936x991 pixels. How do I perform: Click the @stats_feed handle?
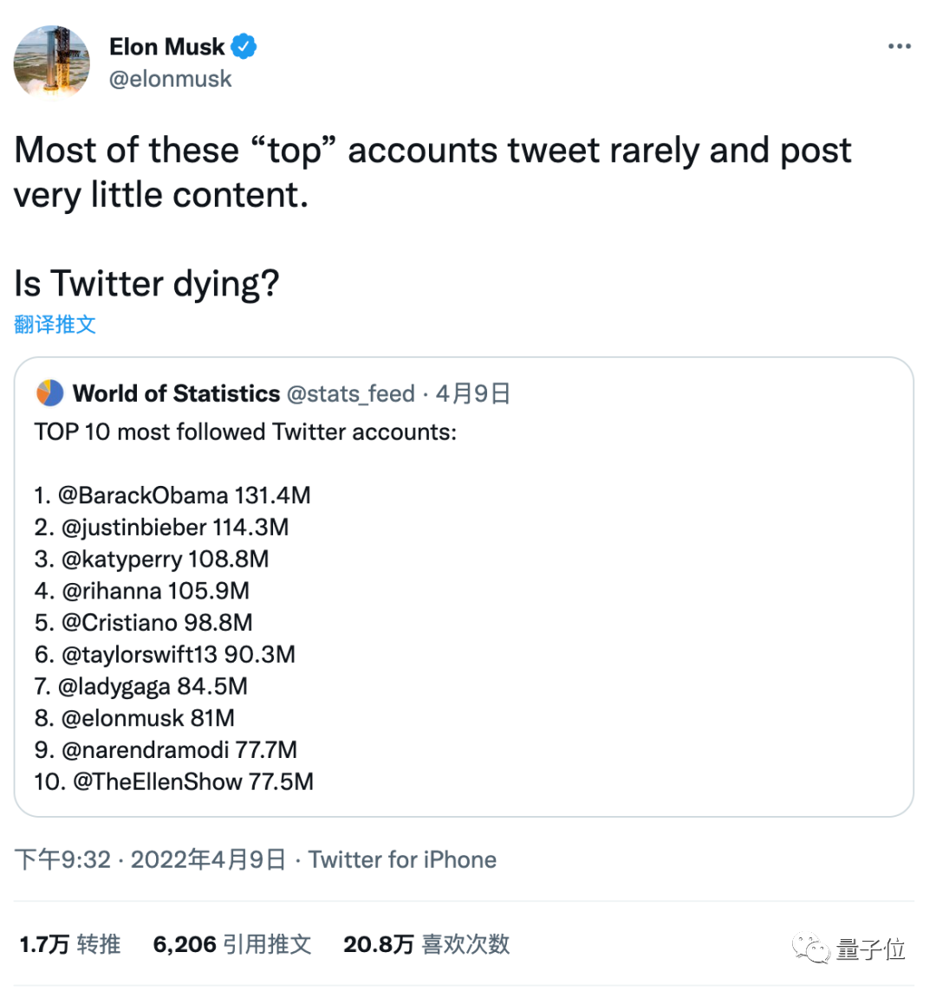point(350,393)
